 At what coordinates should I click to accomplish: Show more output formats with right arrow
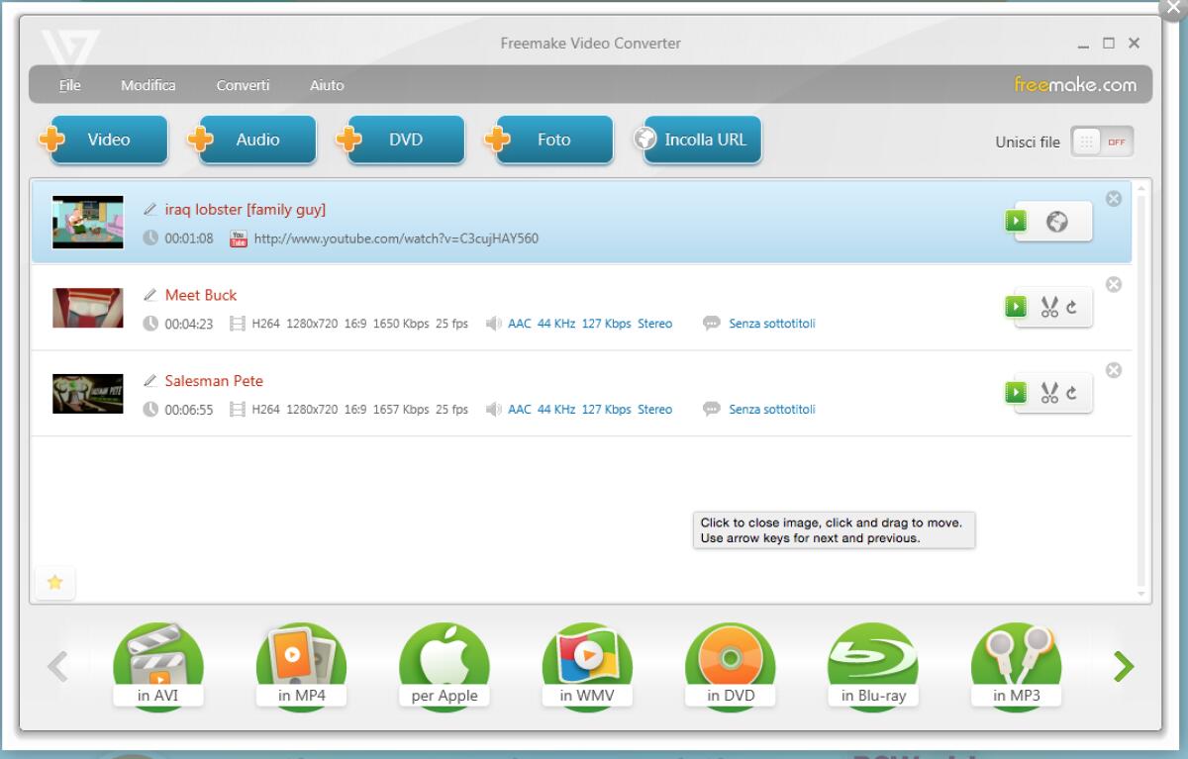point(1124,665)
